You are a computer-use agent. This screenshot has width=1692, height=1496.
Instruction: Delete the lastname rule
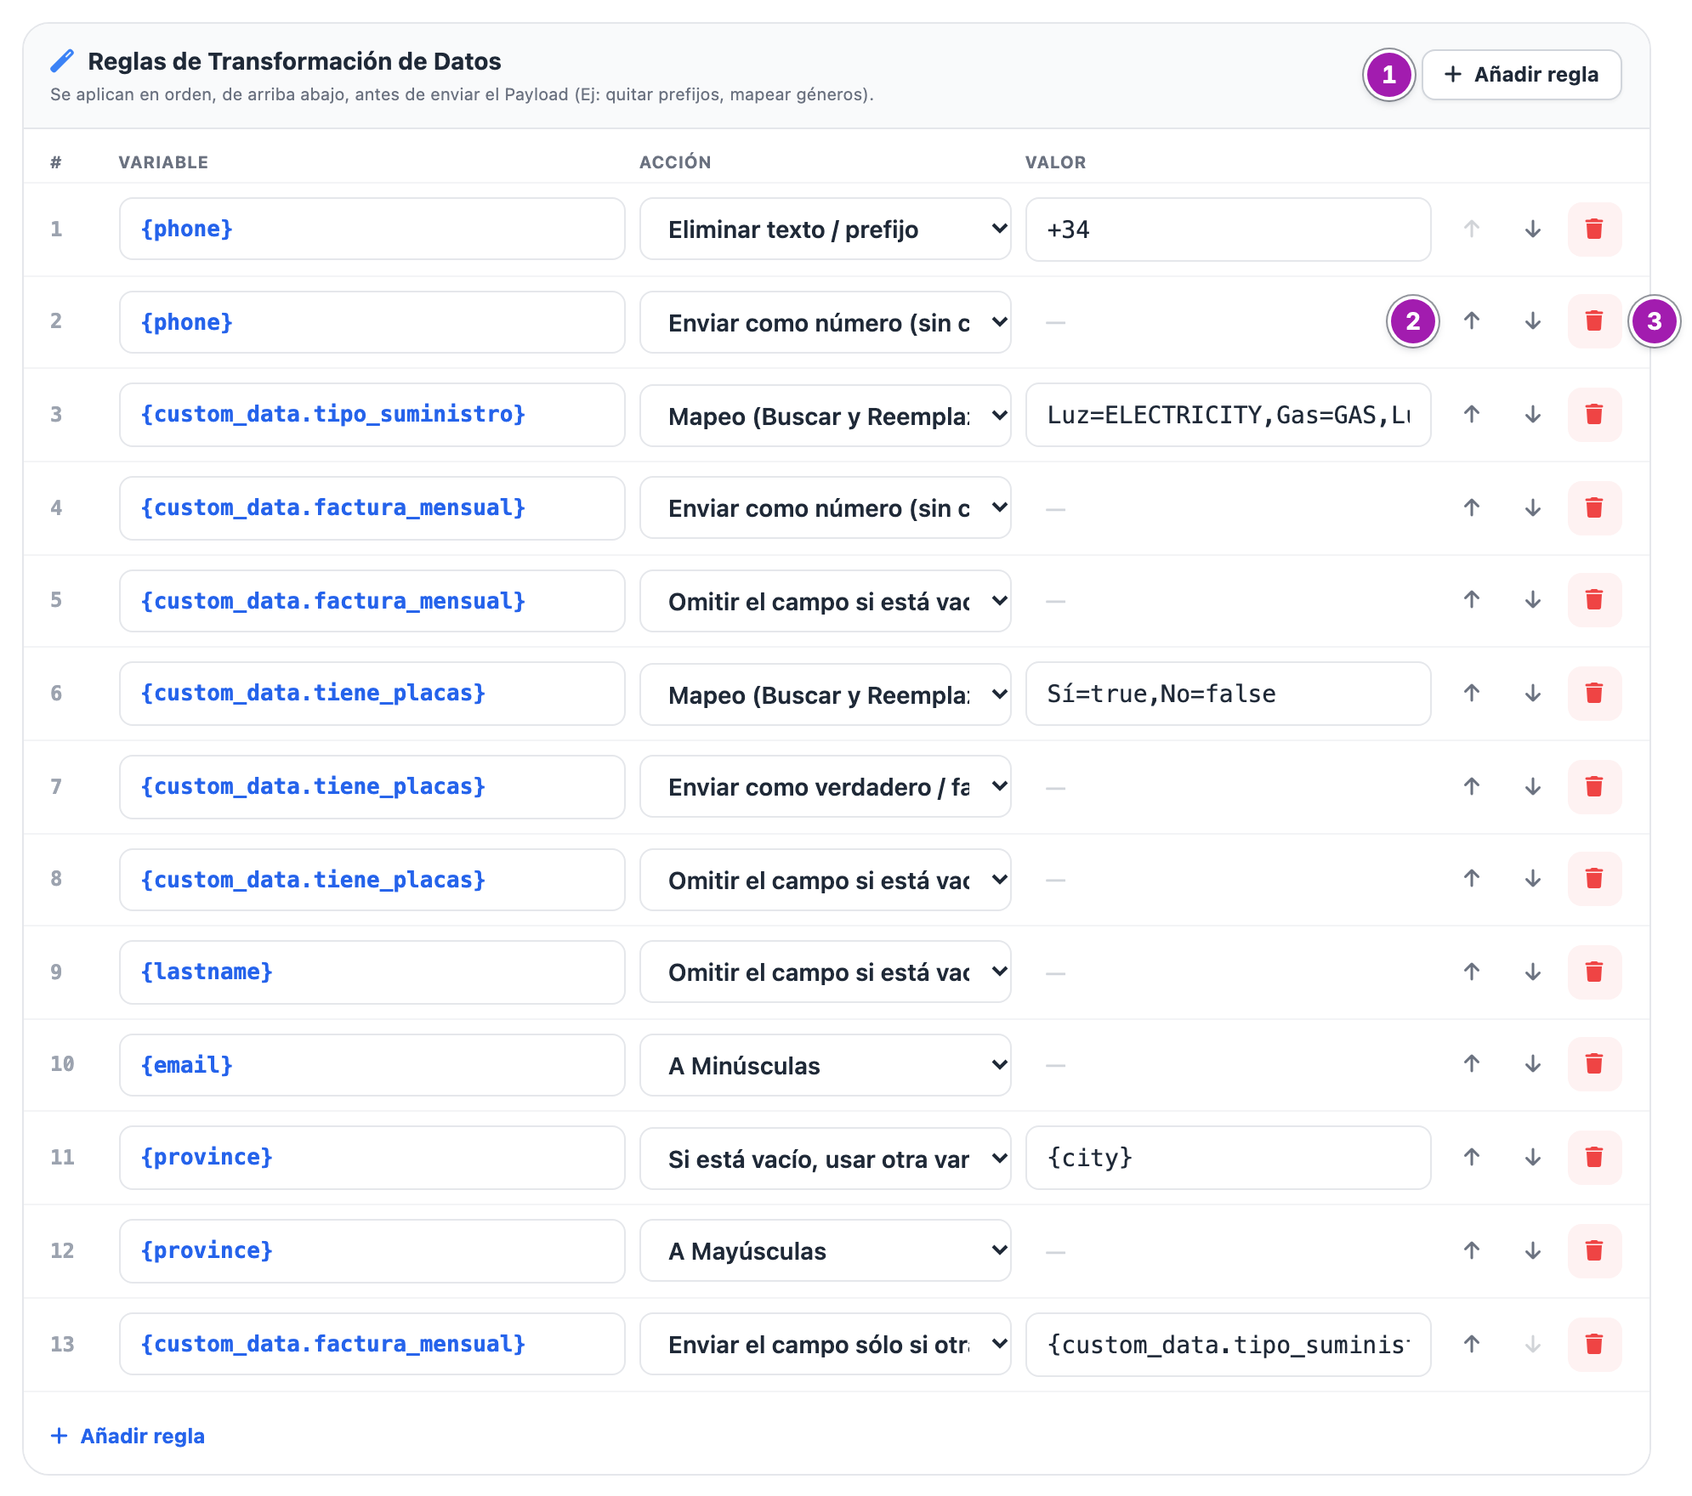point(1594,972)
